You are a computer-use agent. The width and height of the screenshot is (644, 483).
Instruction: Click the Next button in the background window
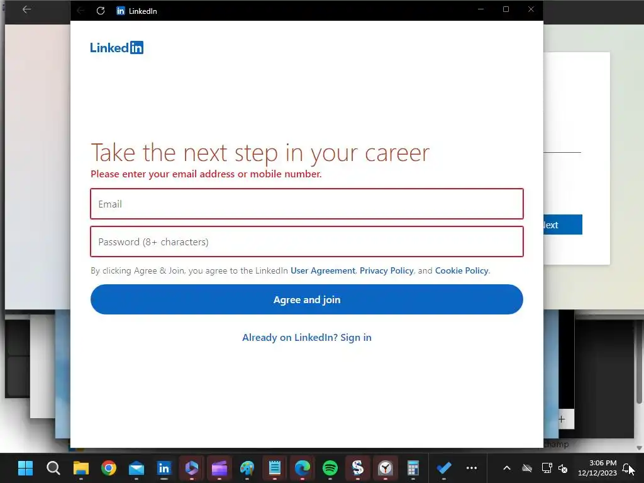tap(563, 225)
